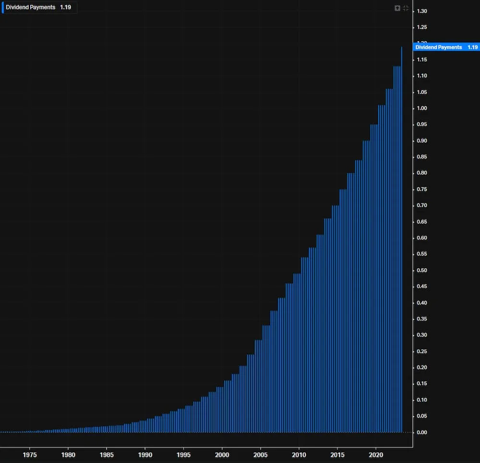Click the 0.45 price scale label
Viewport: 480px width, 463px height.
click(422, 286)
